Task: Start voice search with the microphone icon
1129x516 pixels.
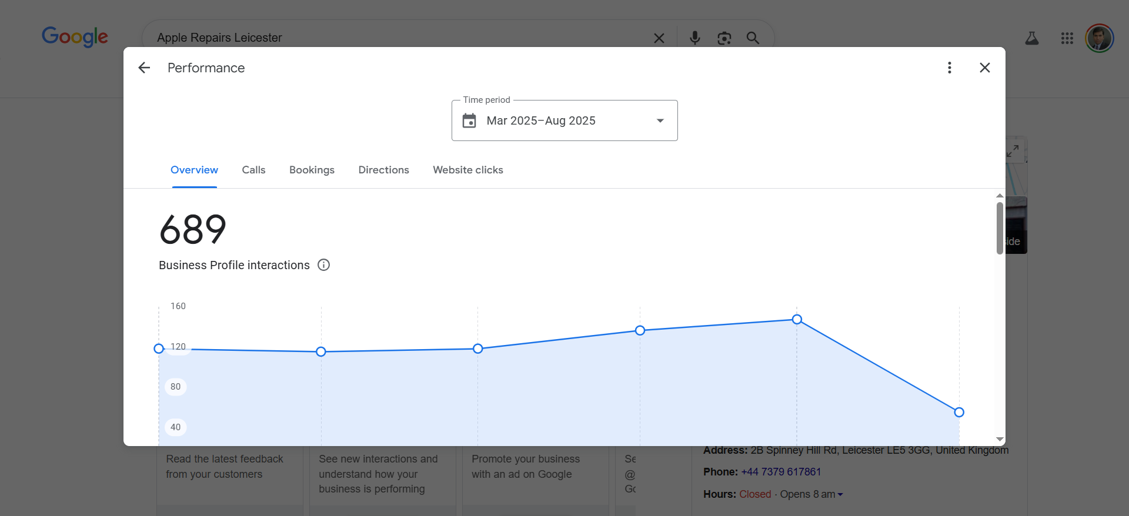Action: (x=694, y=38)
